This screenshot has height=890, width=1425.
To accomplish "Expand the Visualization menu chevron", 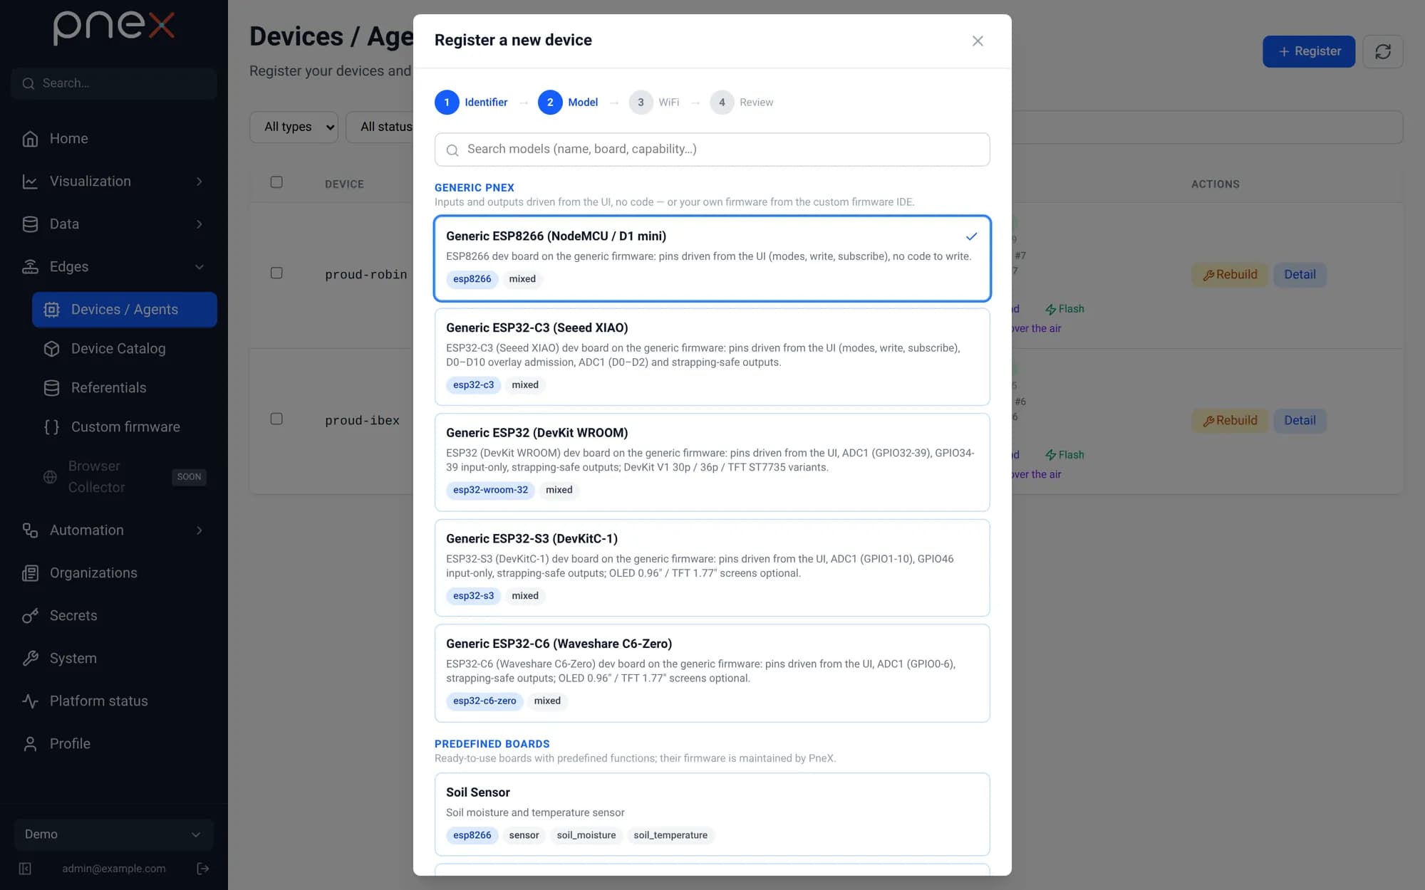I will [199, 182].
